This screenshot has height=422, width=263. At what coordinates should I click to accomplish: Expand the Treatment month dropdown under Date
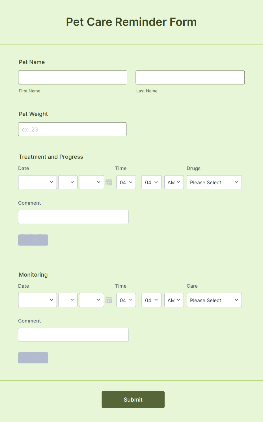point(37,182)
